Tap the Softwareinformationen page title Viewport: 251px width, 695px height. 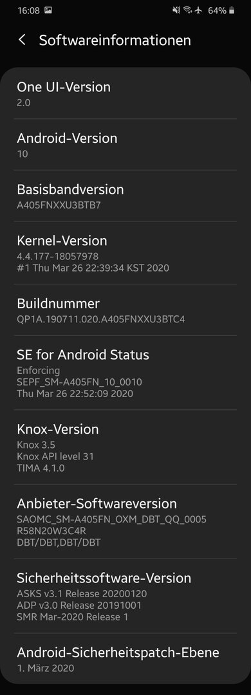115,40
